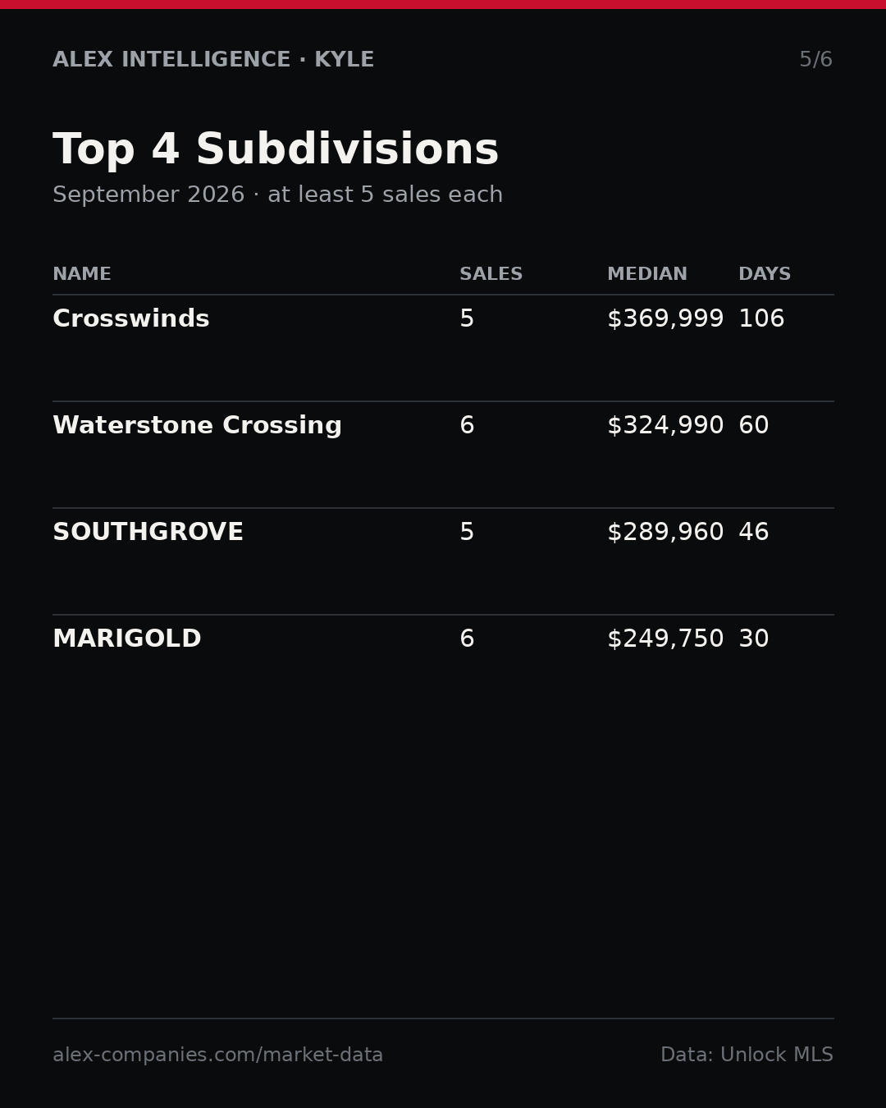Viewport: 886px width, 1108px height.
Task: Select the Waterstone Crossing row name
Action: click(197, 426)
